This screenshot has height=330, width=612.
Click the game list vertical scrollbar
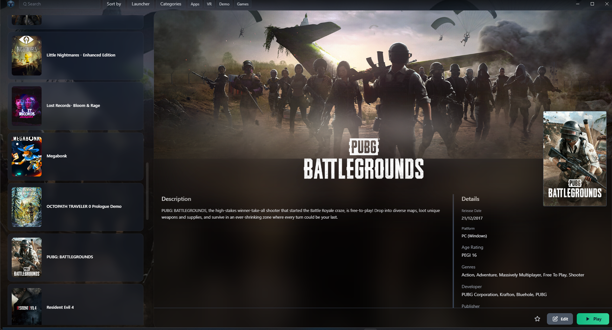147,190
